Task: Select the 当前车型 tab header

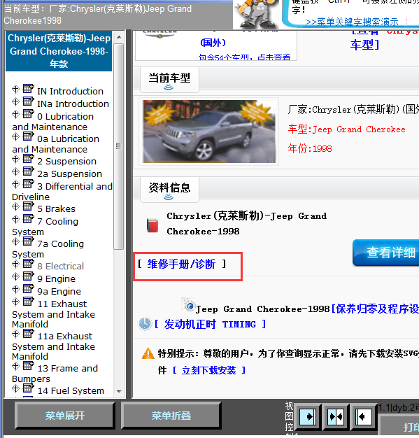Action: click(169, 80)
